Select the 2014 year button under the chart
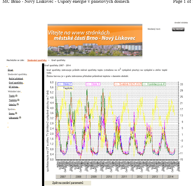This screenshot has height=186, width=193. point(171,177)
